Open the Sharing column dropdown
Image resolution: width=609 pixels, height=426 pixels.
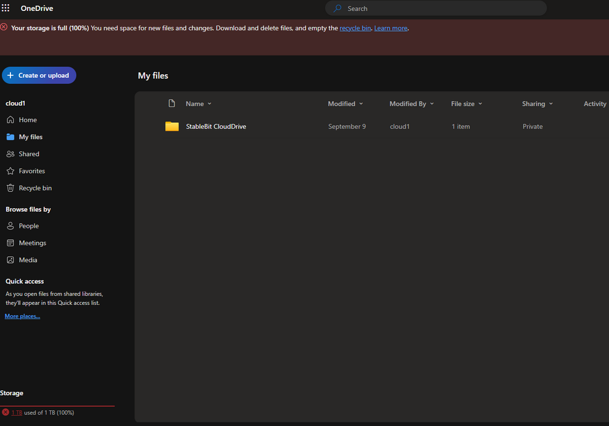pos(551,103)
